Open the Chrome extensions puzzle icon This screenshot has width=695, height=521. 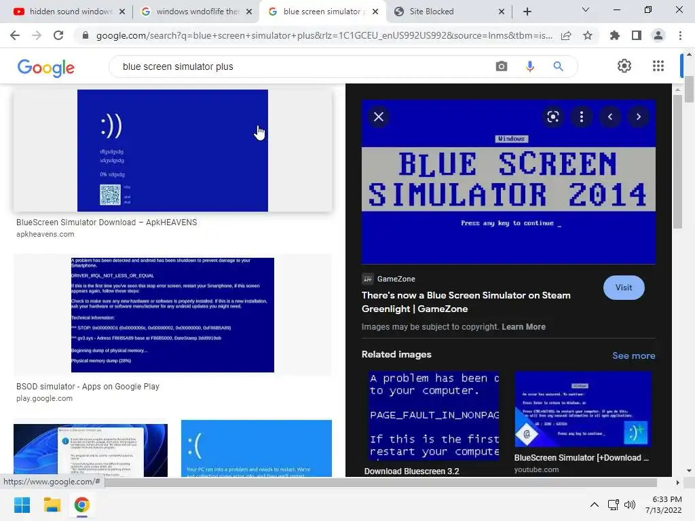point(615,35)
